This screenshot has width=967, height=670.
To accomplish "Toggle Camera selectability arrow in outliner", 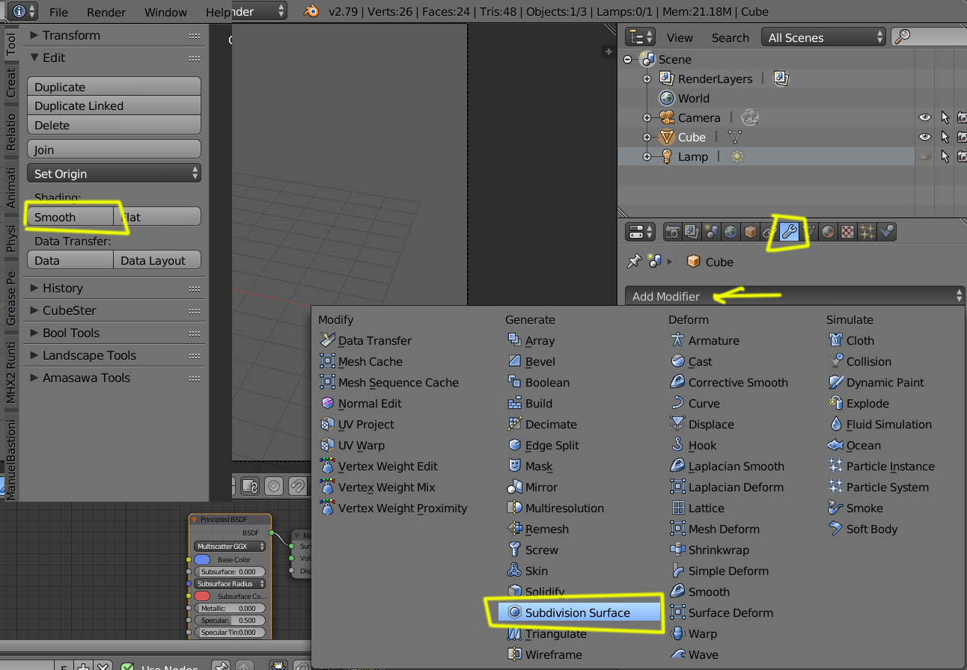I will 945,117.
